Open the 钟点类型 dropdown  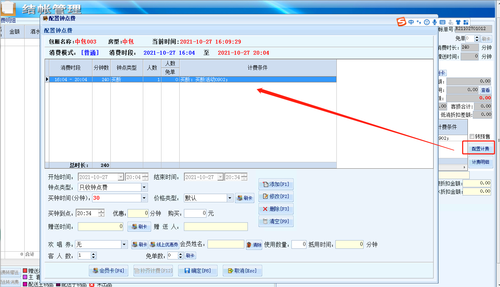[144, 187]
